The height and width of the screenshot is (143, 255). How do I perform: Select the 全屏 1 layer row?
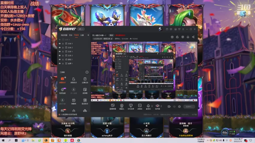[74, 63]
